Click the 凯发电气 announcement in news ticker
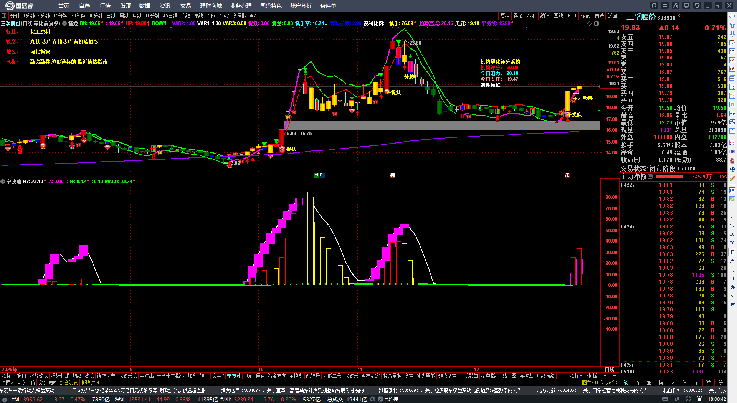 [x=292, y=390]
